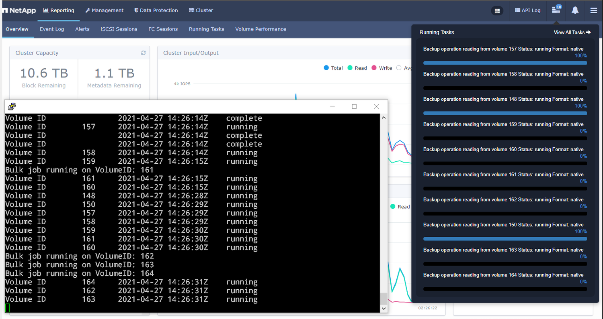Select the volume 162 backup task text
The width and height of the screenshot is (603, 319).
(503, 199)
